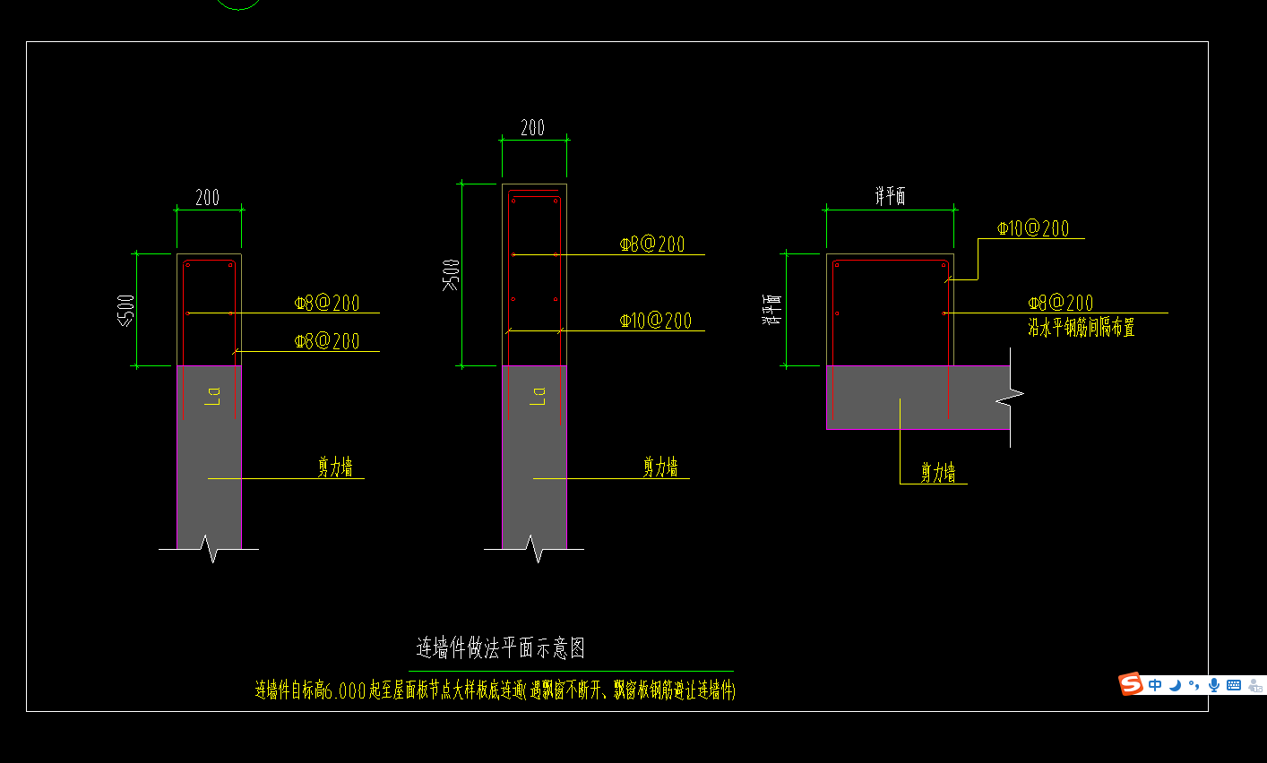Toggle the moon half-width/full-width icon
The height and width of the screenshot is (763, 1267).
[x=1175, y=685]
